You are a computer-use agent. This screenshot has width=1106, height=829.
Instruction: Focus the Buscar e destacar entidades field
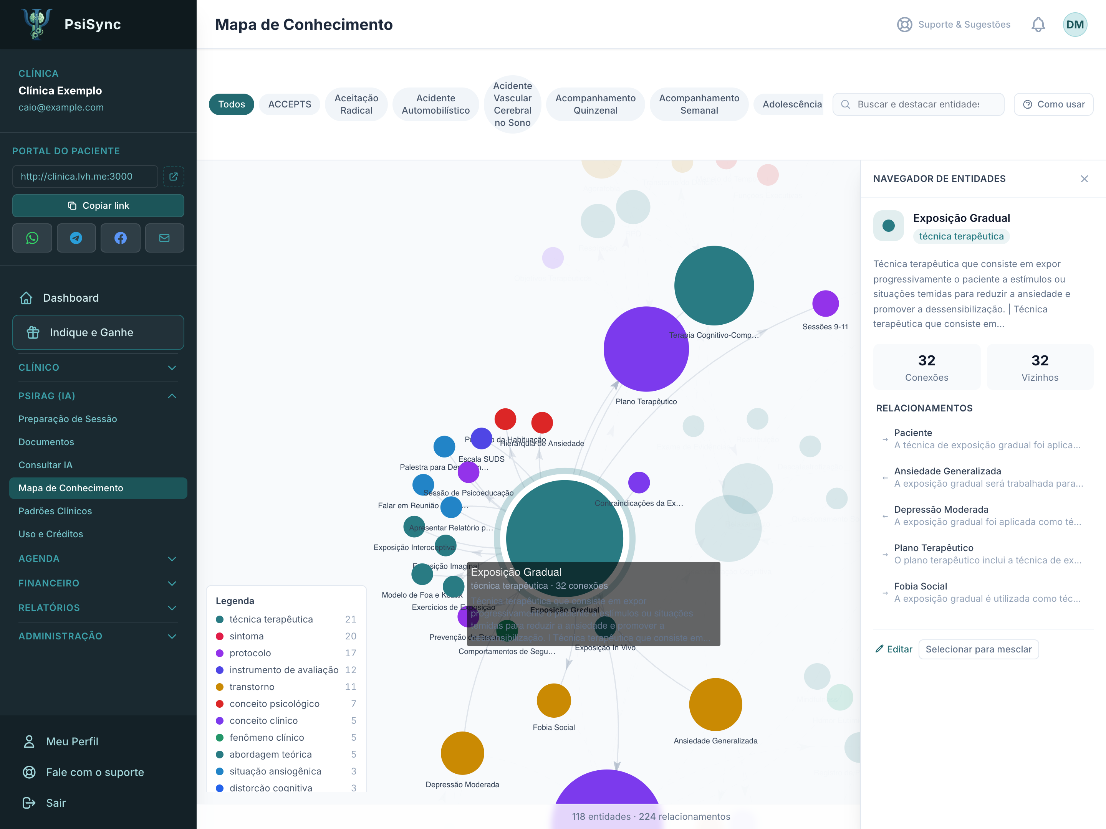point(918,104)
